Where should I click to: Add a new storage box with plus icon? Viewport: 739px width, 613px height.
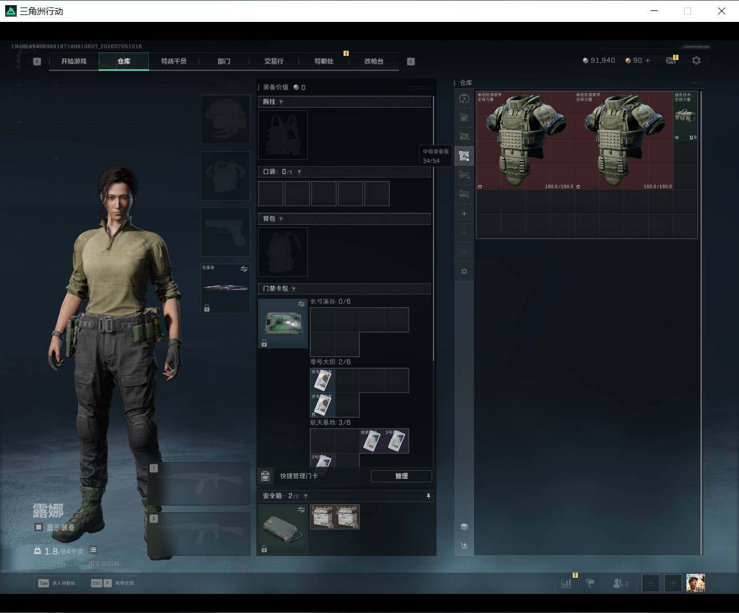click(464, 213)
